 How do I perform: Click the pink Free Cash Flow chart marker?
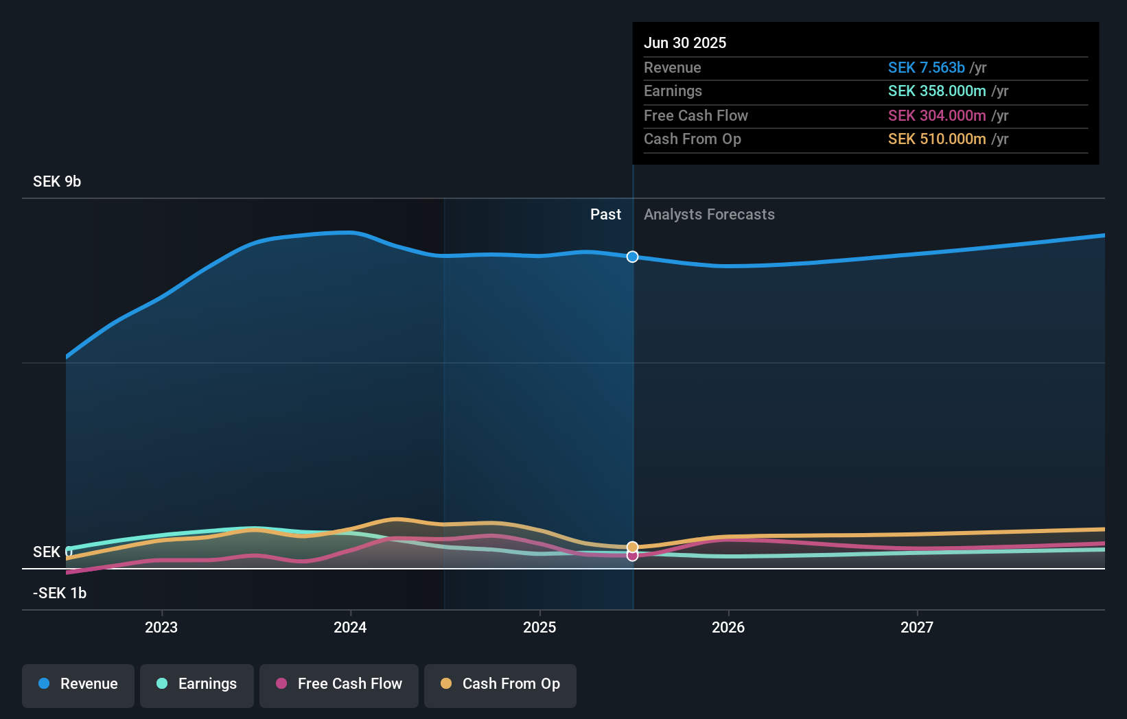pyautogui.click(x=632, y=556)
